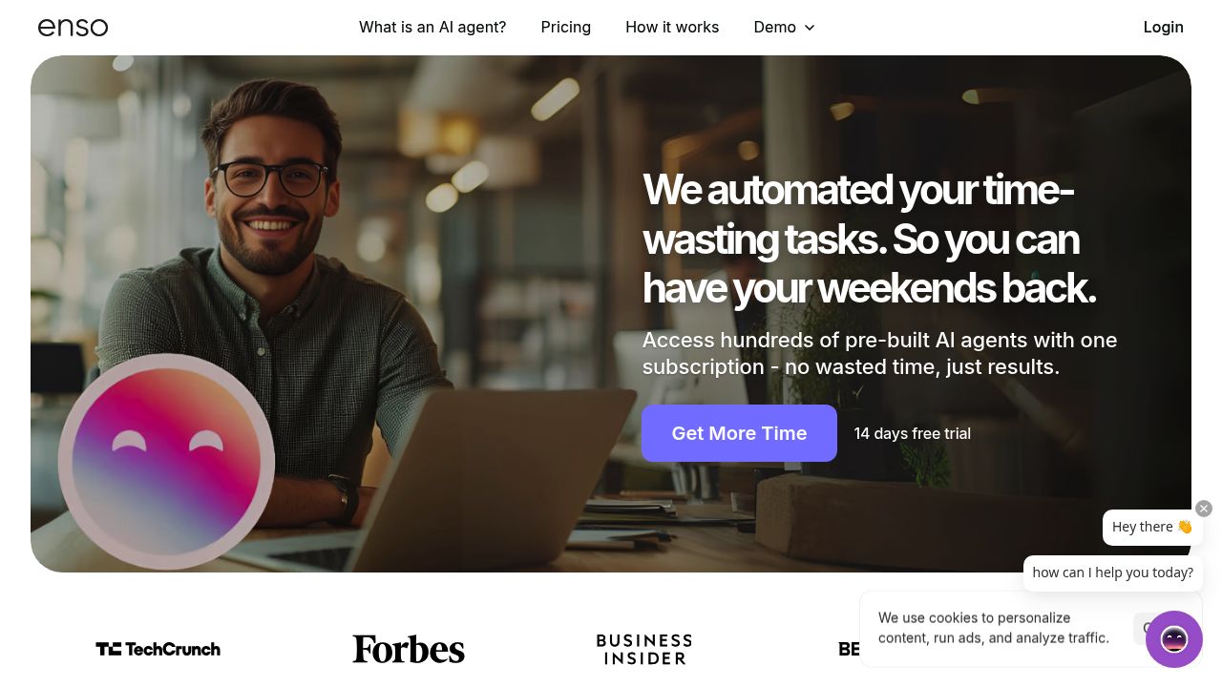Go to the Pricing page

click(566, 28)
